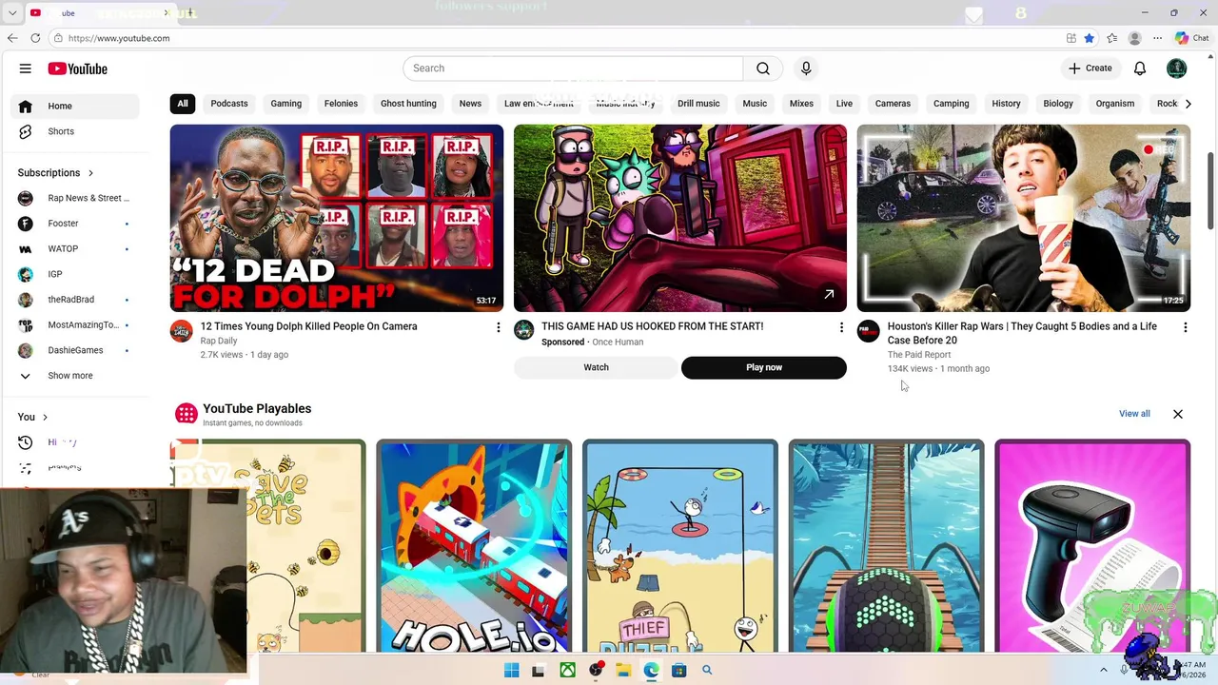Open tab list dropdown arrow
Image resolution: width=1218 pixels, height=685 pixels.
(12, 13)
